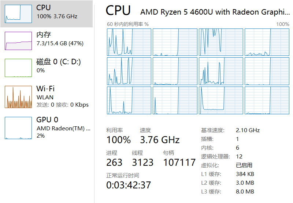This screenshot has height=203, width=293.
Task: Select the Wi-Fi WLAN entry
Action: pyautogui.click(x=62, y=96)
